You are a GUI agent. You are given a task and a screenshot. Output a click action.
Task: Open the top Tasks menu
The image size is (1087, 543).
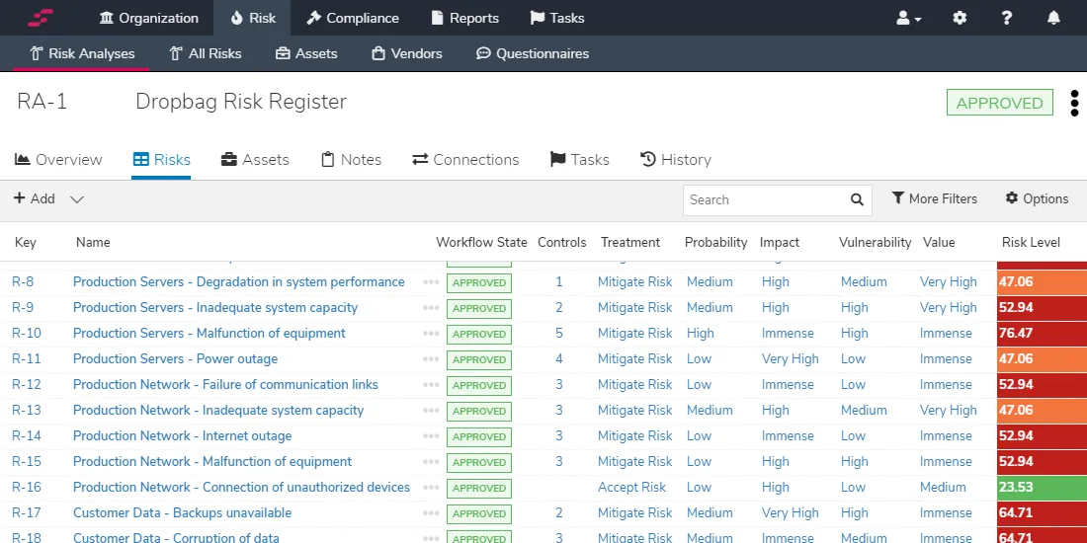557,18
